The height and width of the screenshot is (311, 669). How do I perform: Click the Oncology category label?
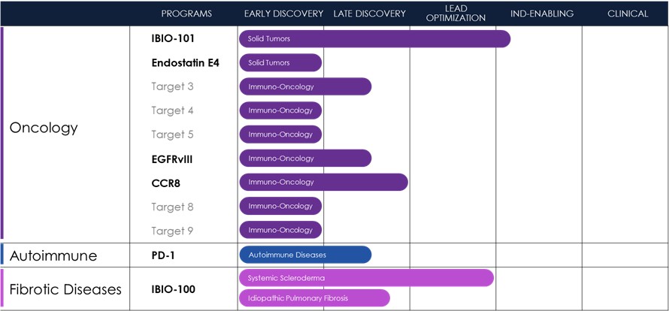coord(44,128)
